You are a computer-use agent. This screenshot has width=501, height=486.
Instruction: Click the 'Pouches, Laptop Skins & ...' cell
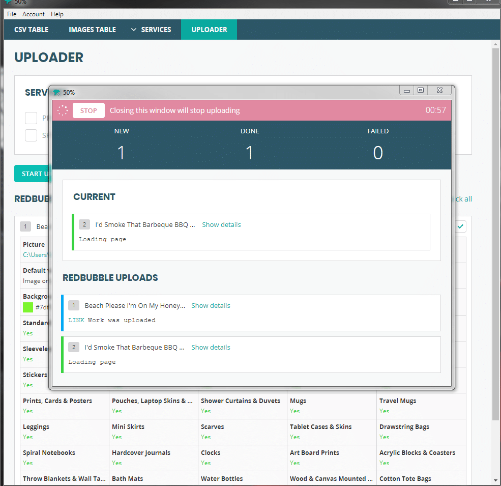point(154,406)
